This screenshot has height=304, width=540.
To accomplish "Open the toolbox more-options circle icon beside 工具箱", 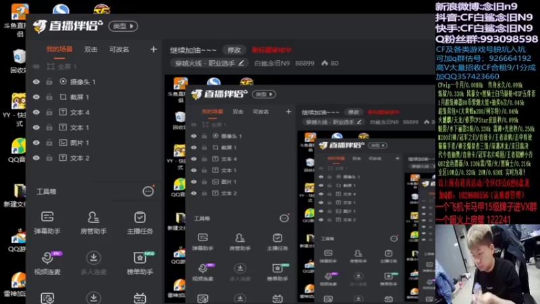I will 148,191.
